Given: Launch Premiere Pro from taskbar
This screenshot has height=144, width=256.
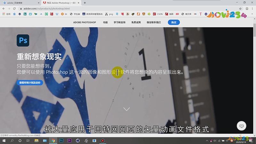Looking at the screenshot, I should tap(69, 140).
